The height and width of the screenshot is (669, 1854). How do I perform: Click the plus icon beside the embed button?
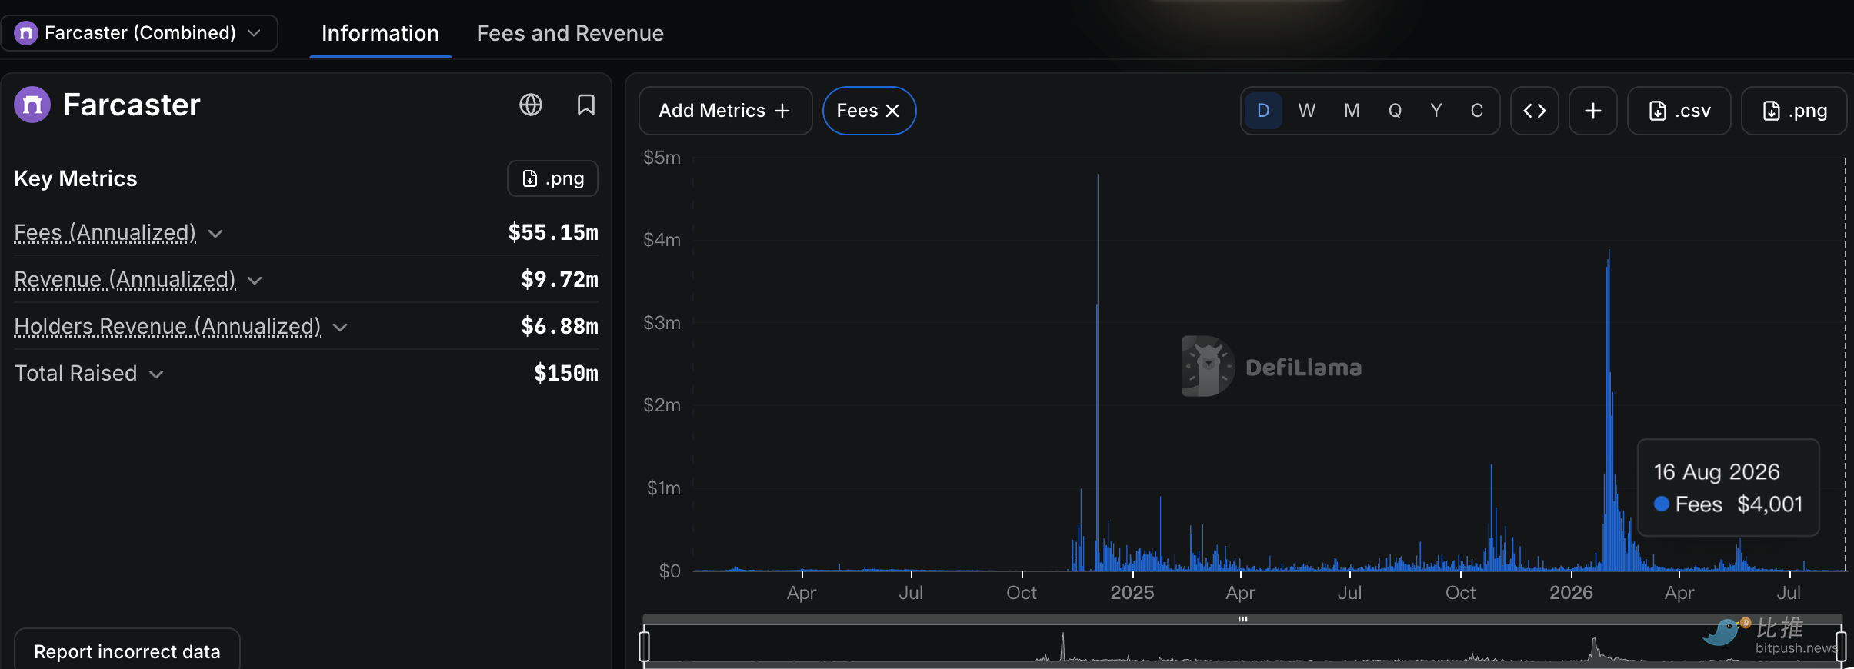pos(1593,111)
